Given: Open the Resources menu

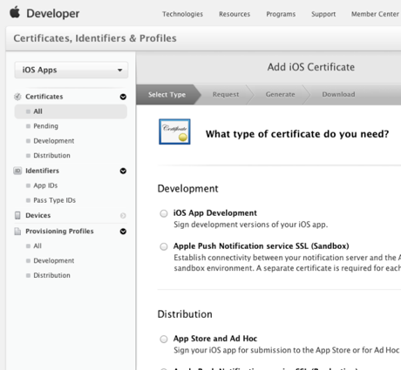Looking at the screenshot, I should pyautogui.click(x=234, y=14).
